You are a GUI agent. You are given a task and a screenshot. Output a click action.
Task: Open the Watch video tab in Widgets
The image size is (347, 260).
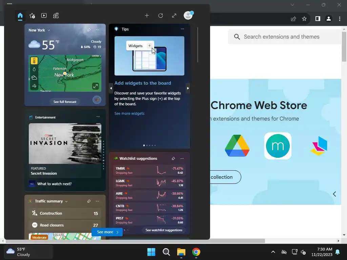tap(44, 16)
